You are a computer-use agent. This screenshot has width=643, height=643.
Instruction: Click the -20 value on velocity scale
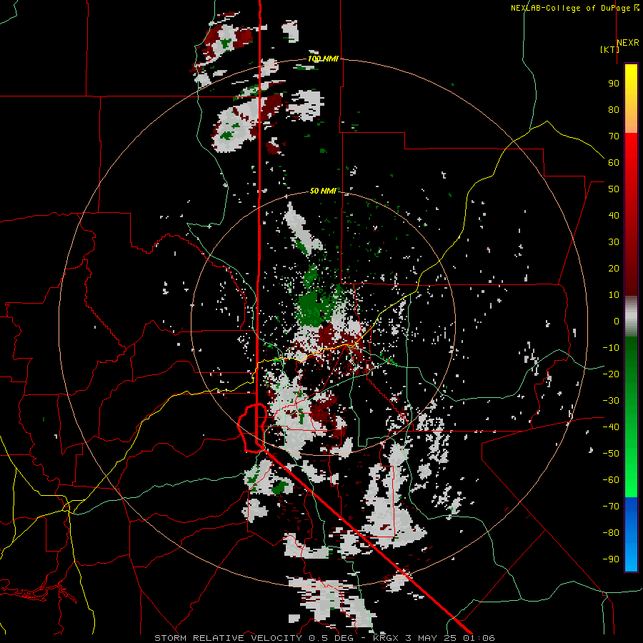[x=611, y=374]
